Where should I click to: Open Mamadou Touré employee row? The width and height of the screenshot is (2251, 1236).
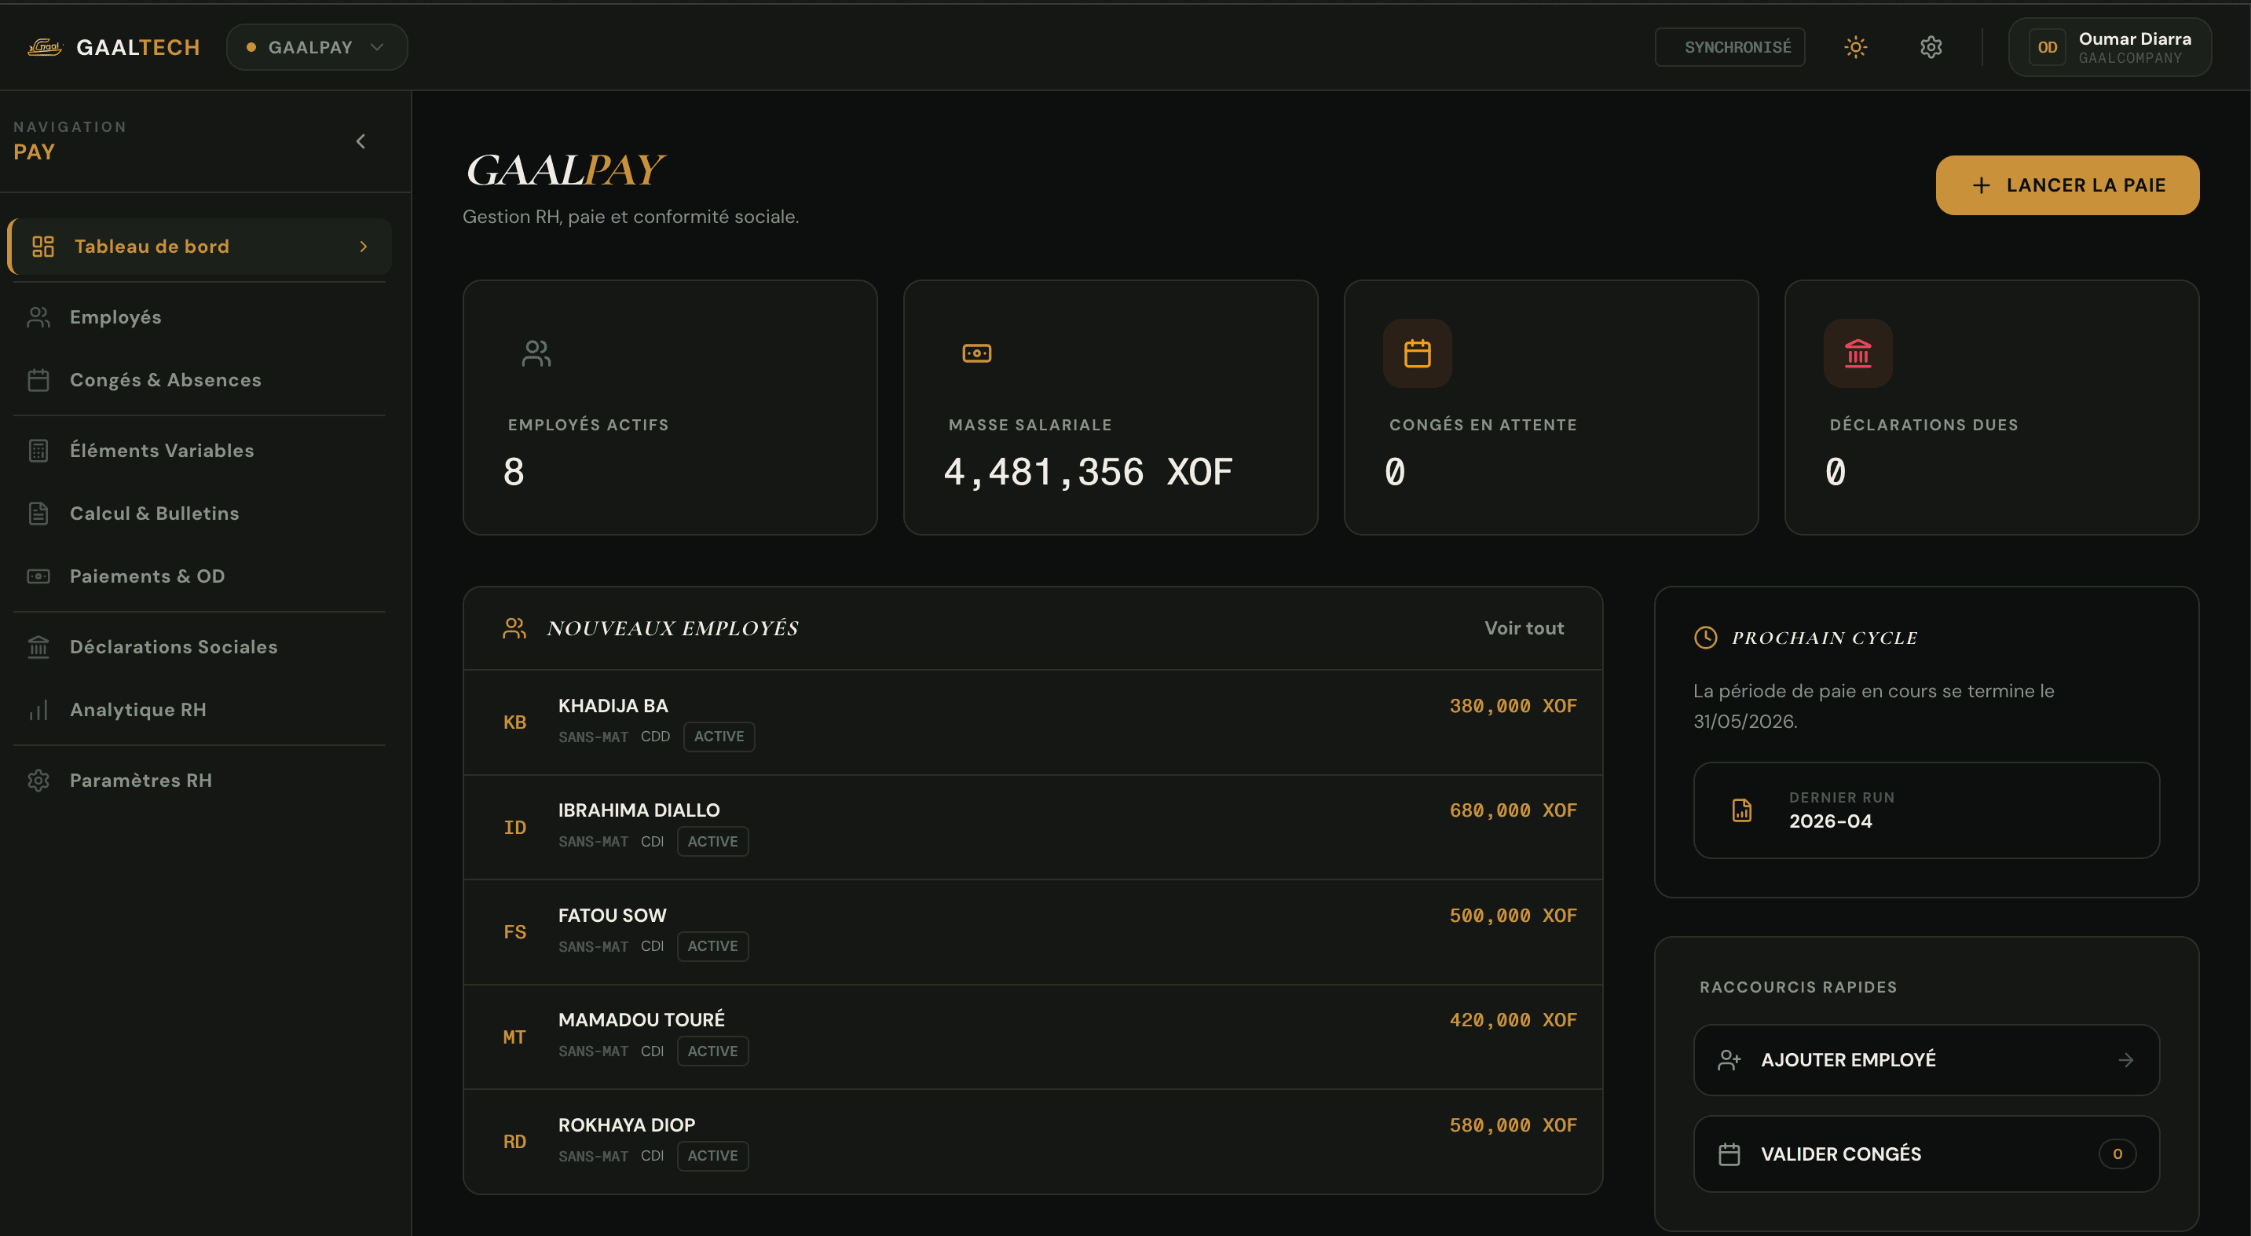click(1033, 1037)
